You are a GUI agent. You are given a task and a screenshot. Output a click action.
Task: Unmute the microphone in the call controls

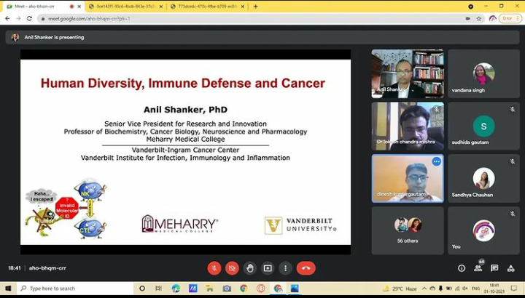coord(214,268)
